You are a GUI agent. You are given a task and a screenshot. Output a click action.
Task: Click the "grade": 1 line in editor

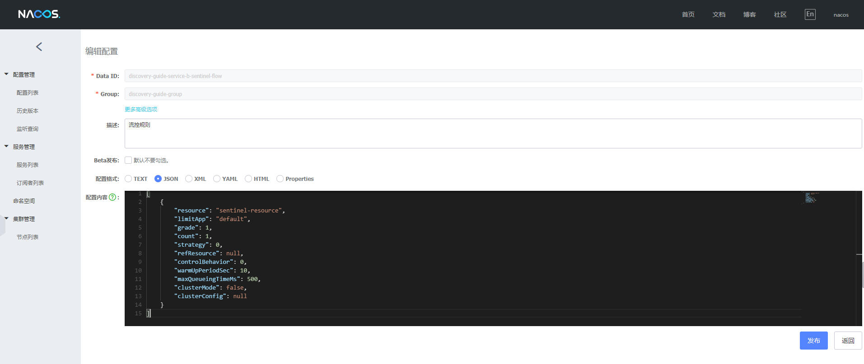(x=193, y=227)
